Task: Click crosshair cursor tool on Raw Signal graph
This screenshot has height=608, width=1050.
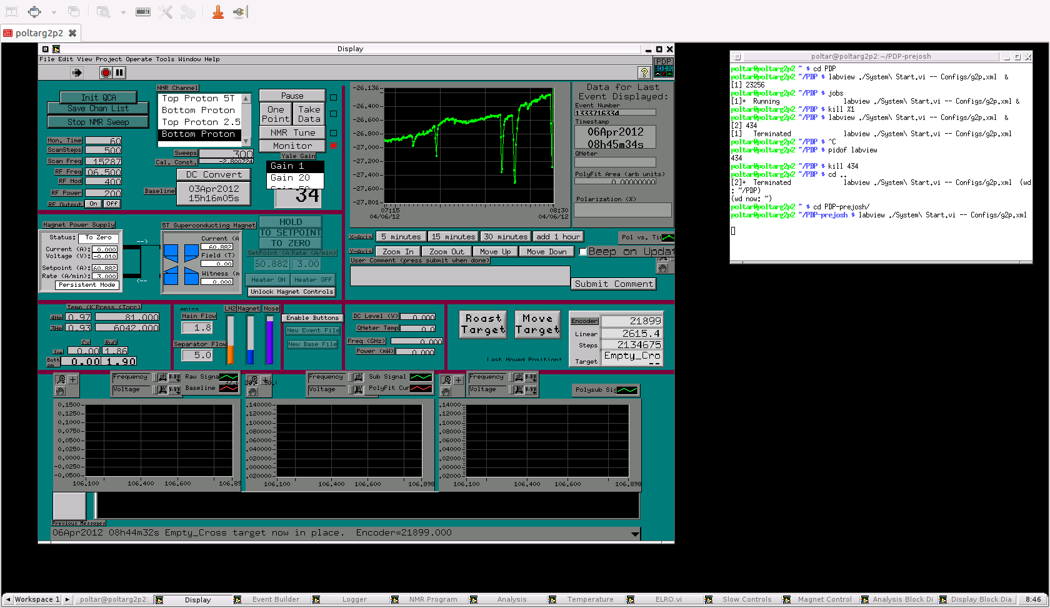Action: (x=72, y=379)
